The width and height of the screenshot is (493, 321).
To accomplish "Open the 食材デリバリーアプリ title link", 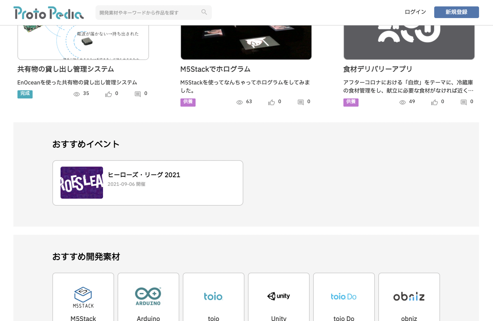I will pyautogui.click(x=378, y=69).
